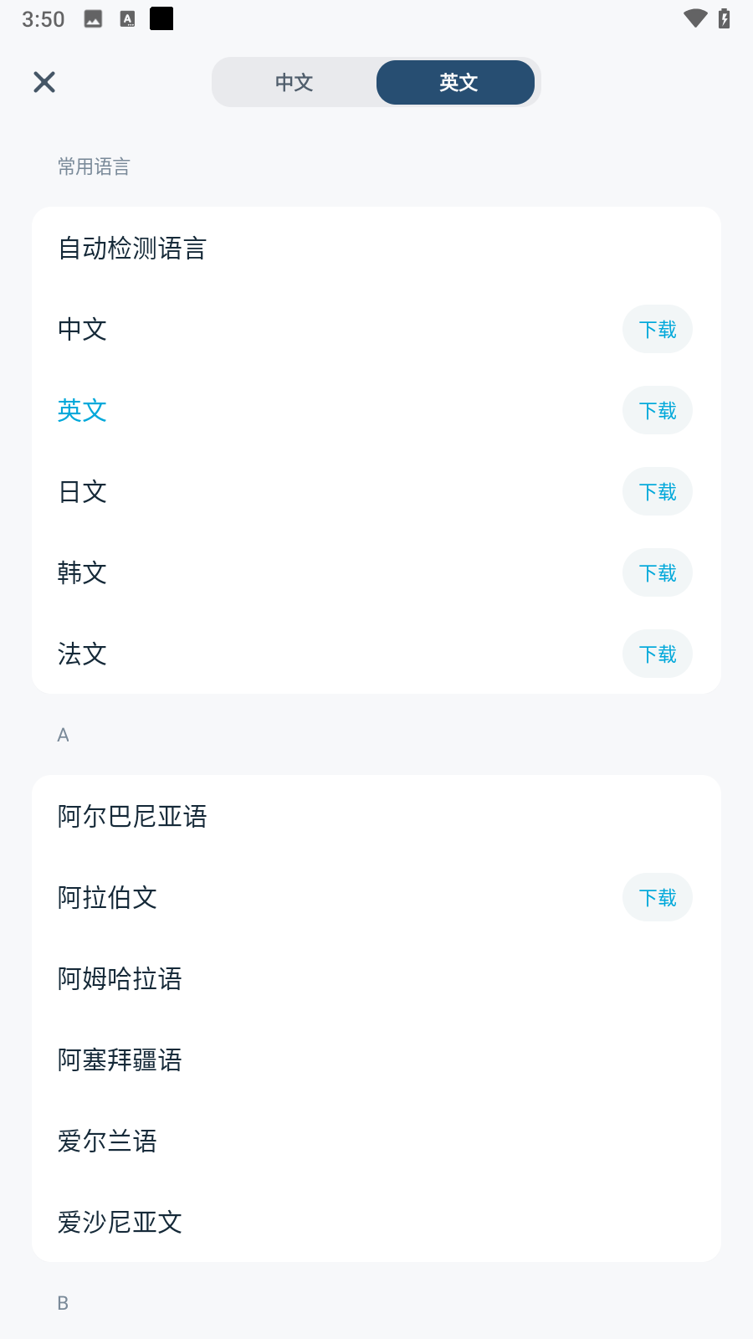Download the 韩文 language pack
Viewport: 753px width, 1339px height.
[657, 573]
